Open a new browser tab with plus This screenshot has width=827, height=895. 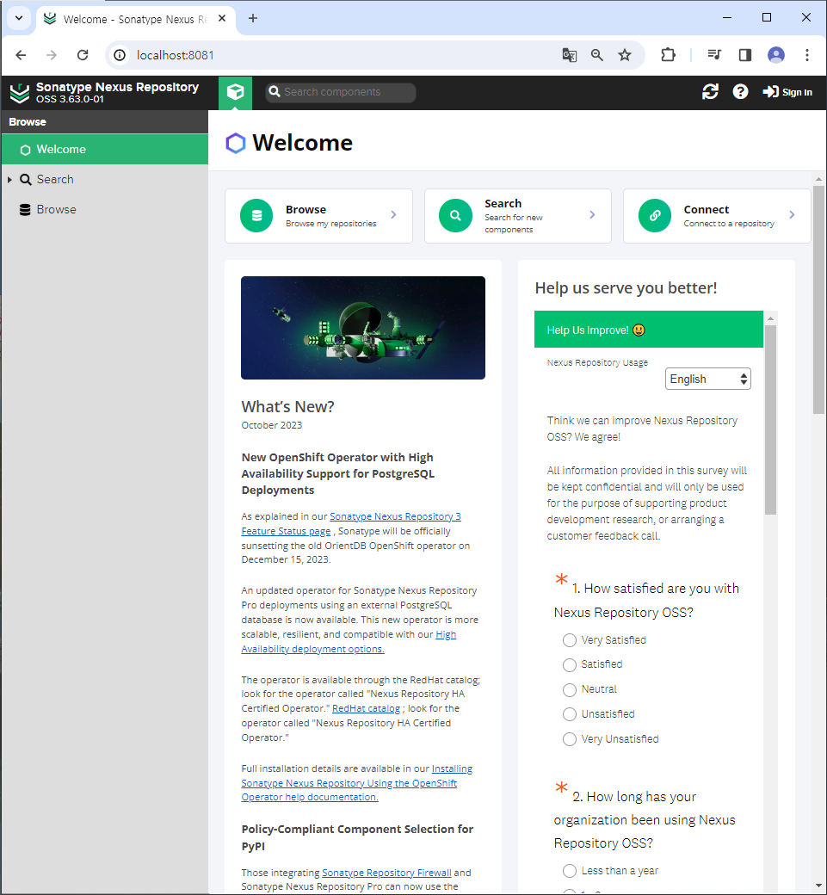point(253,18)
